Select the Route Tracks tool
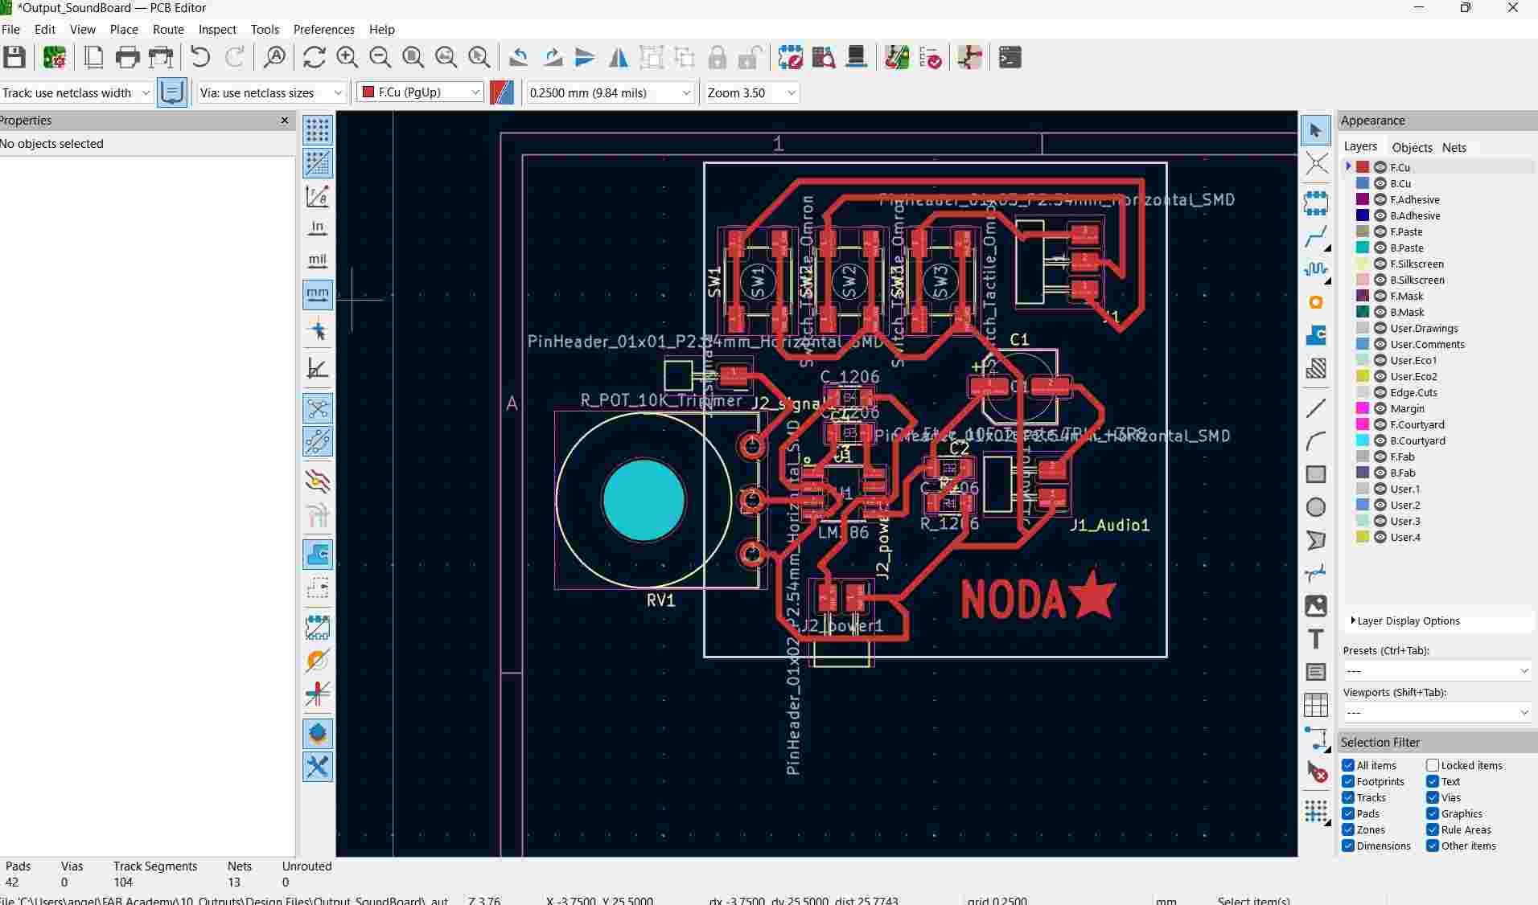 [x=1316, y=237]
